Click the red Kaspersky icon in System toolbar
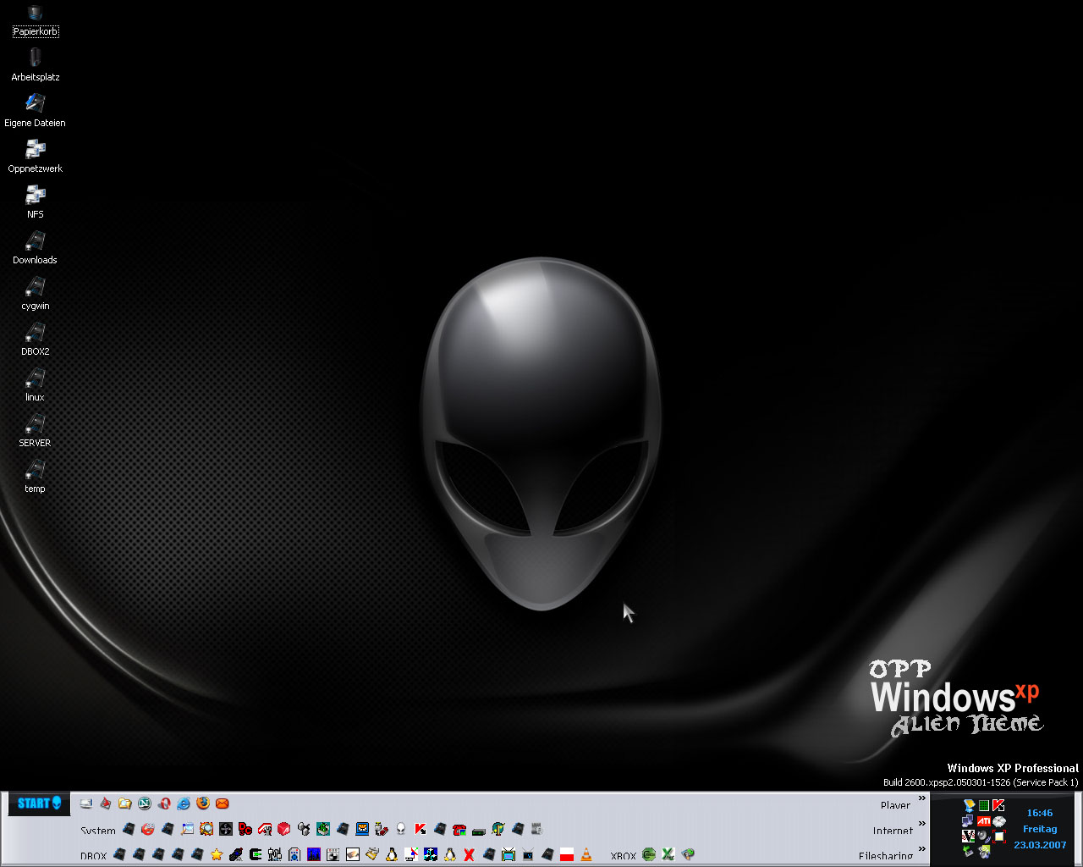Screen dimensions: 1083x867 tap(421, 829)
